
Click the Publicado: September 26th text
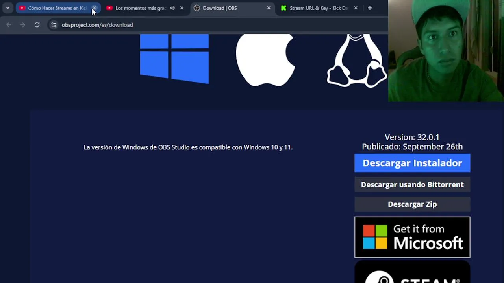point(412,147)
